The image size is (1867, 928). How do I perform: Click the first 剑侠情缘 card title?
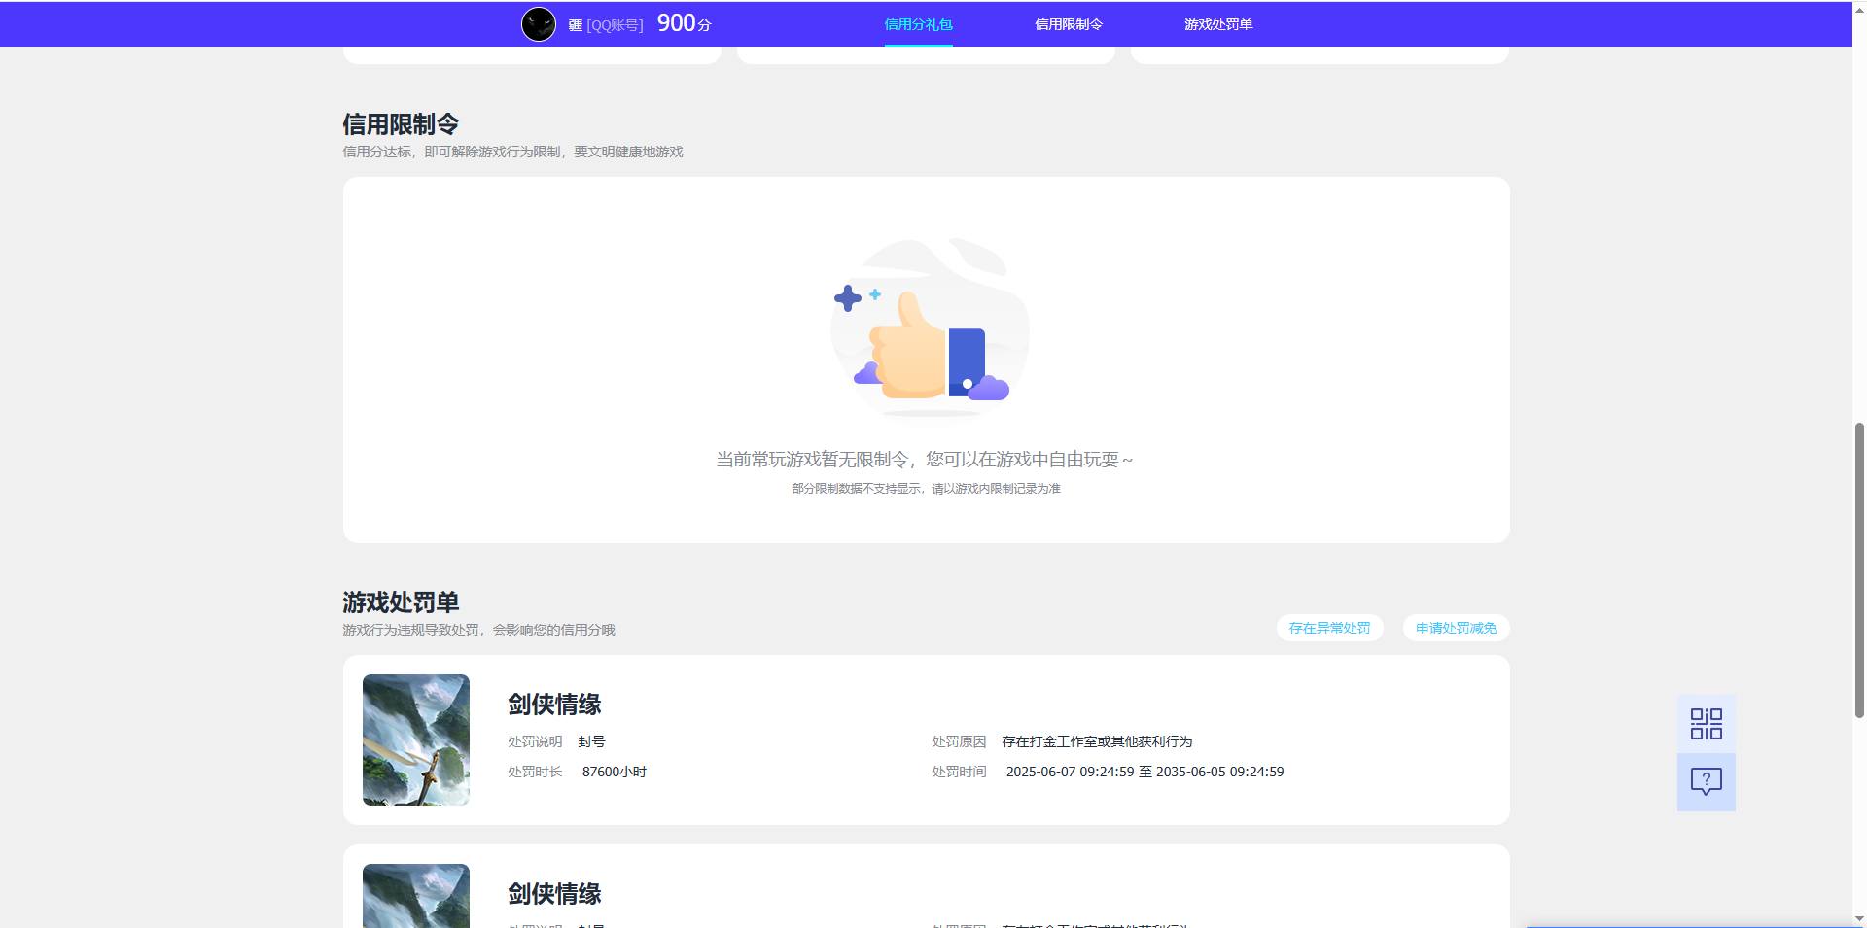click(554, 705)
